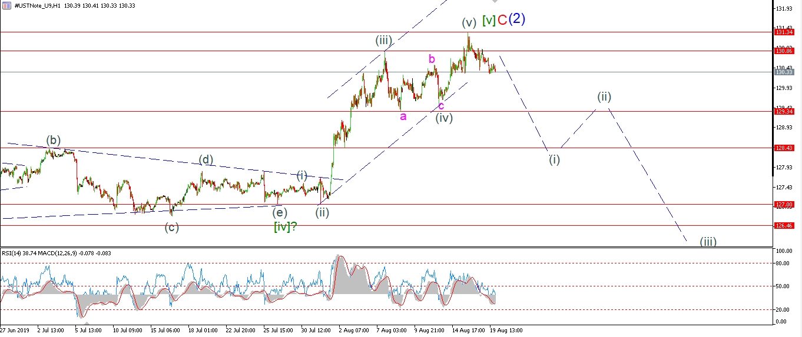Click the (iv) wave label

[444, 118]
